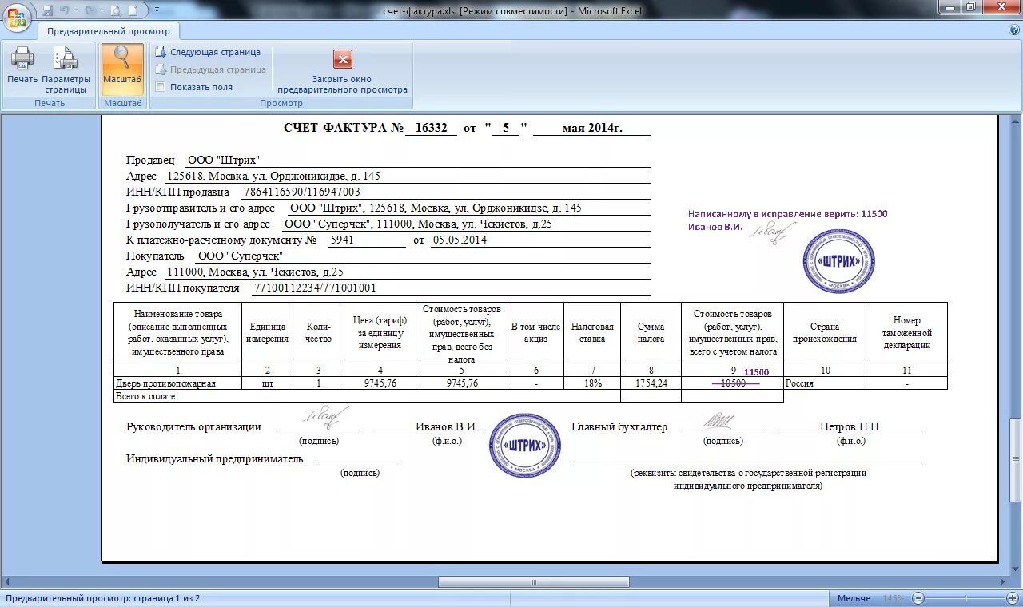Image resolution: width=1023 pixels, height=607 pixels.
Task: Click the Номер таможенной декларации column header
Action: coord(906,332)
